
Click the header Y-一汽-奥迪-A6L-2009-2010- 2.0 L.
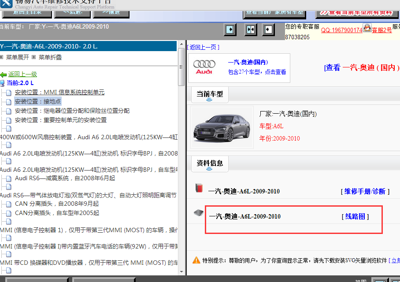click(88, 46)
